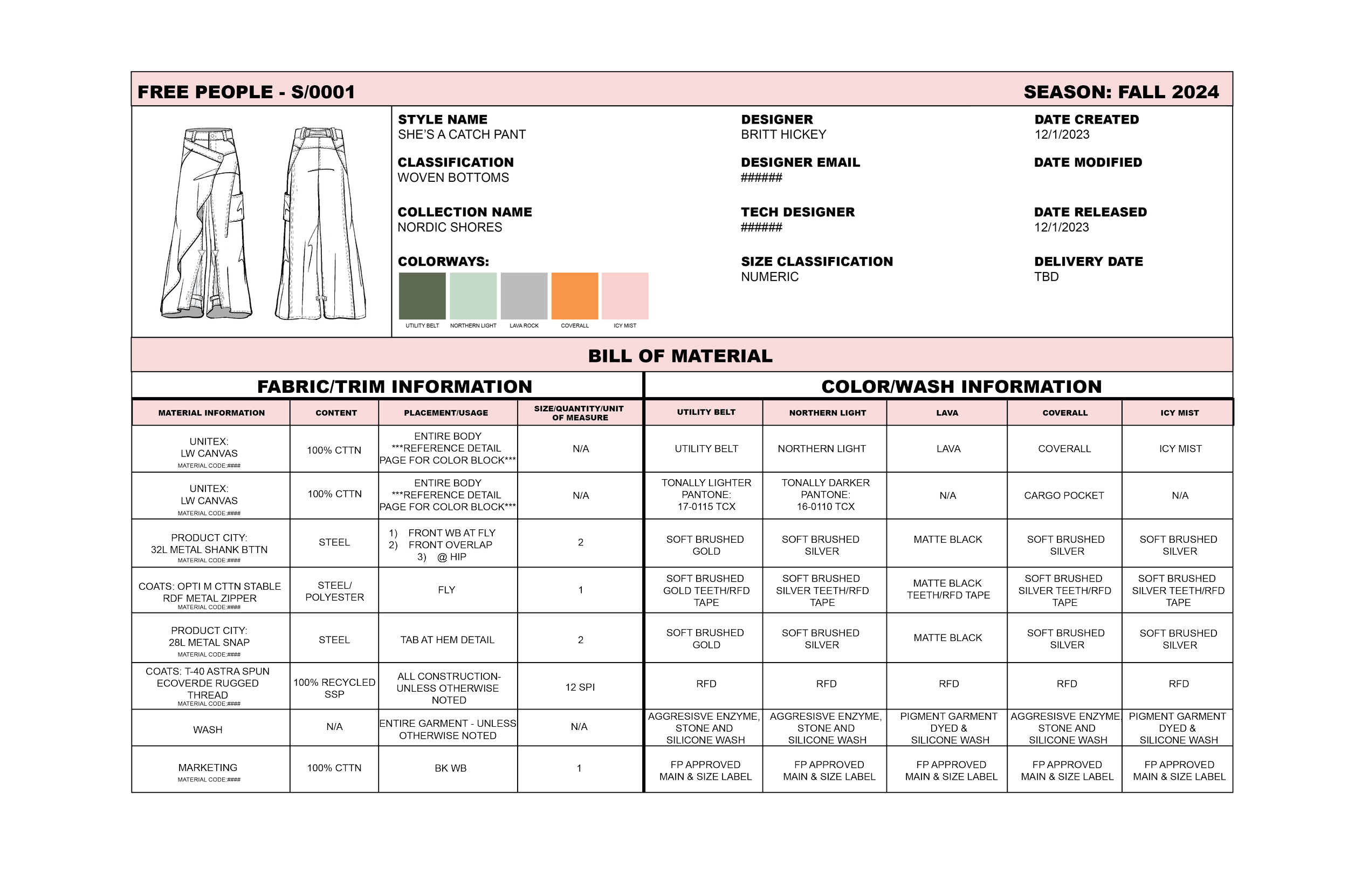This screenshot has height=873, width=1348.
Task: Select the Placement/Usage column header
Action: click(446, 413)
